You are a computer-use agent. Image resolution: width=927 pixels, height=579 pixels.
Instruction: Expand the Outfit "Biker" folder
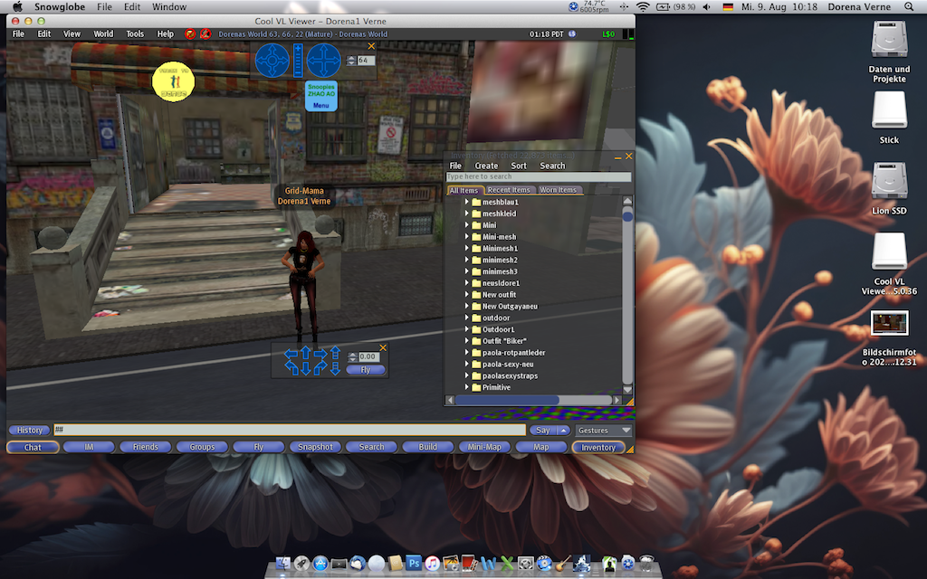[x=467, y=341]
